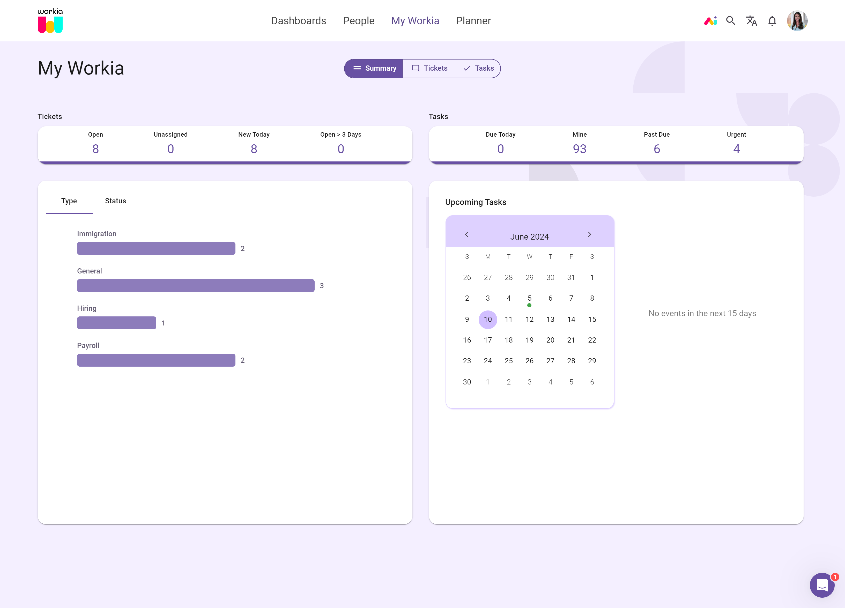Click the General bar in chart
The width and height of the screenshot is (845, 608).
click(196, 286)
